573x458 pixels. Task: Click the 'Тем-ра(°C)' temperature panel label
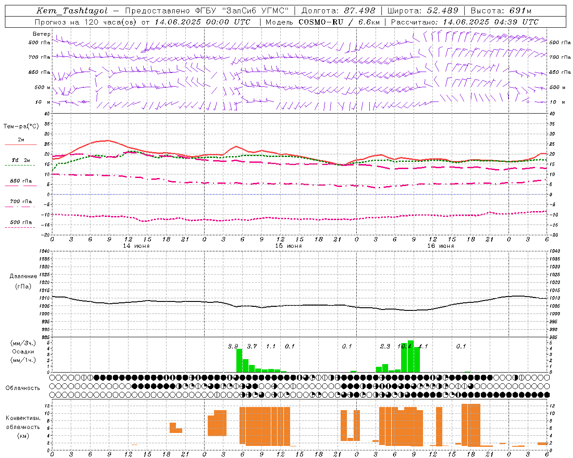point(21,127)
